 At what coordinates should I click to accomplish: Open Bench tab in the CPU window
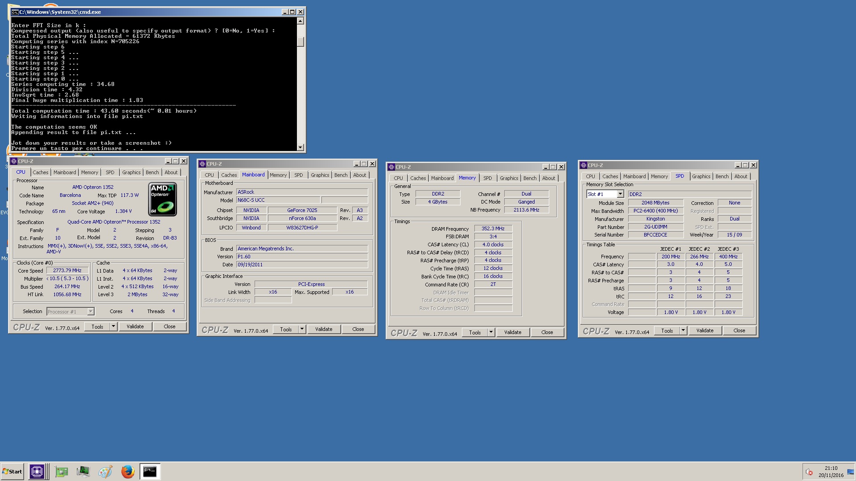click(152, 172)
